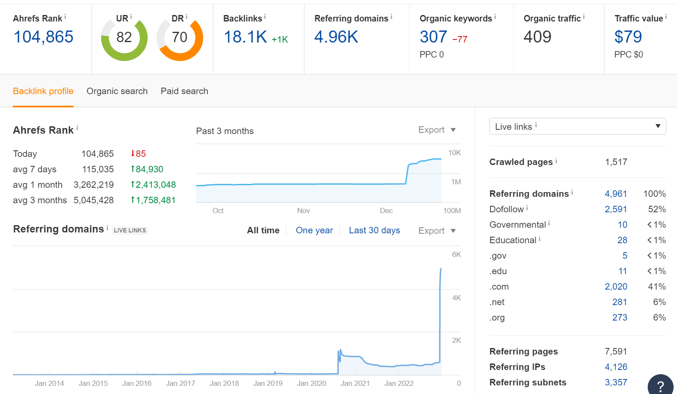Click the DR info icon
The height and width of the screenshot is (394, 677).
pyautogui.click(x=186, y=17)
